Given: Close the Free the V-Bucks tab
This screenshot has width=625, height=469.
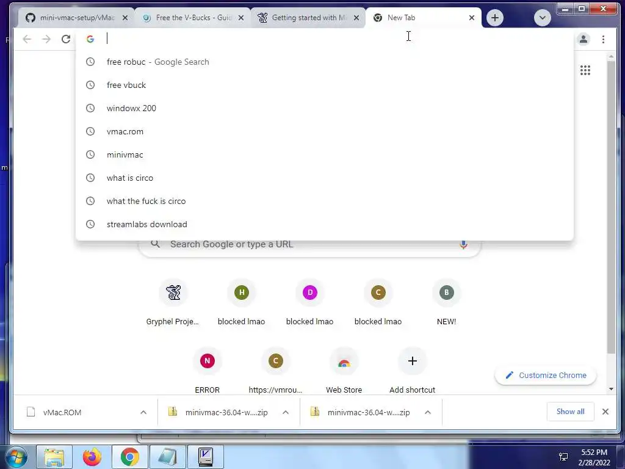Looking at the screenshot, I should pos(240,18).
